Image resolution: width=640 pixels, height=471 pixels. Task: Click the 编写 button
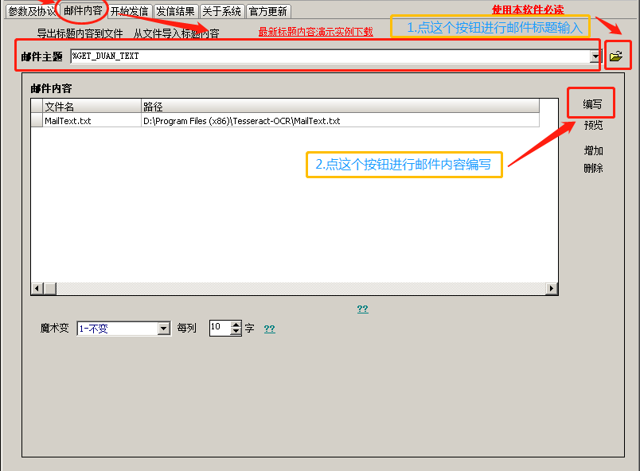pos(591,104)
